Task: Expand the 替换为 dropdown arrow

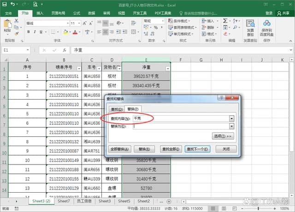Action: (231, 126)
